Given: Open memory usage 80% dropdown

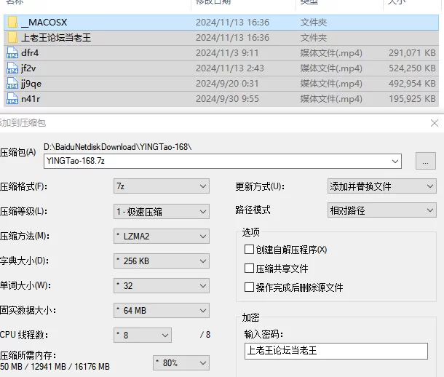Looking at the screenshot, I should 181,363.
